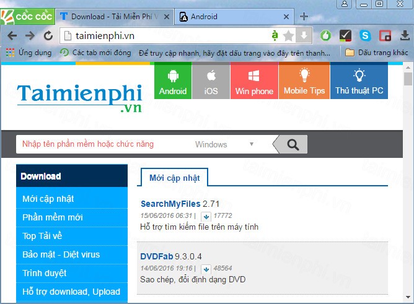Open the Skype extension icon
The width and height of the screenshot is (414, 304).
click(365, 35)
